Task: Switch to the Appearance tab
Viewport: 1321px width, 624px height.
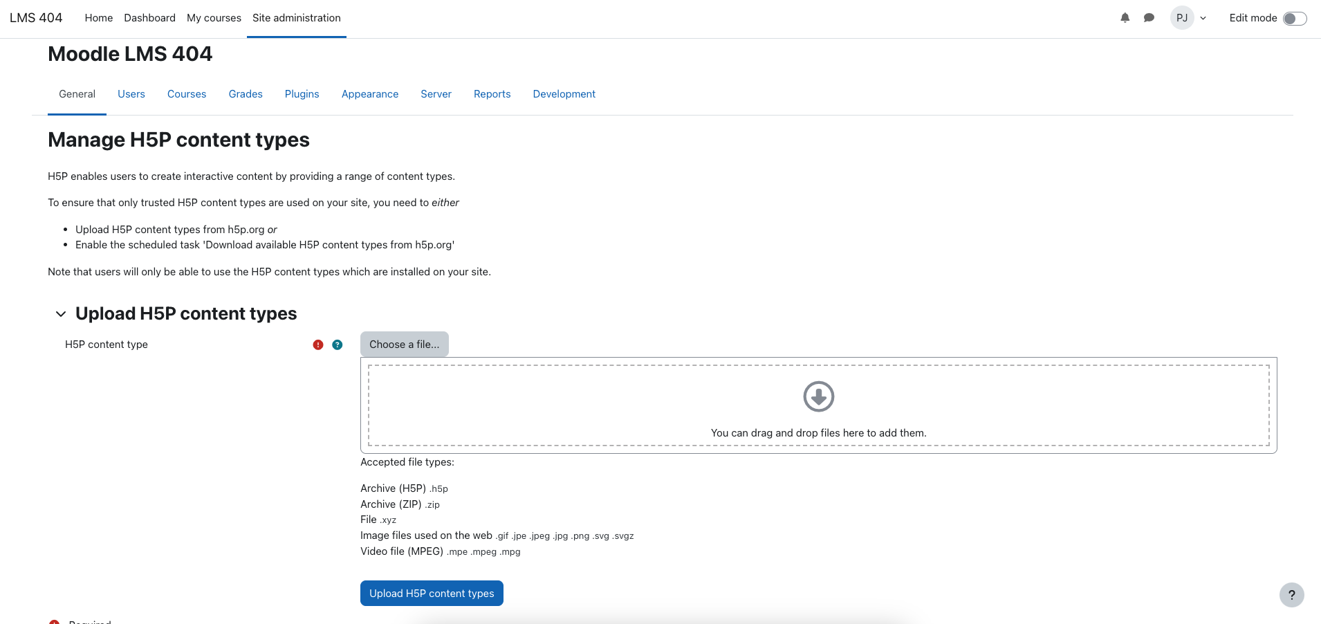Action: click(x=370, y=94)
